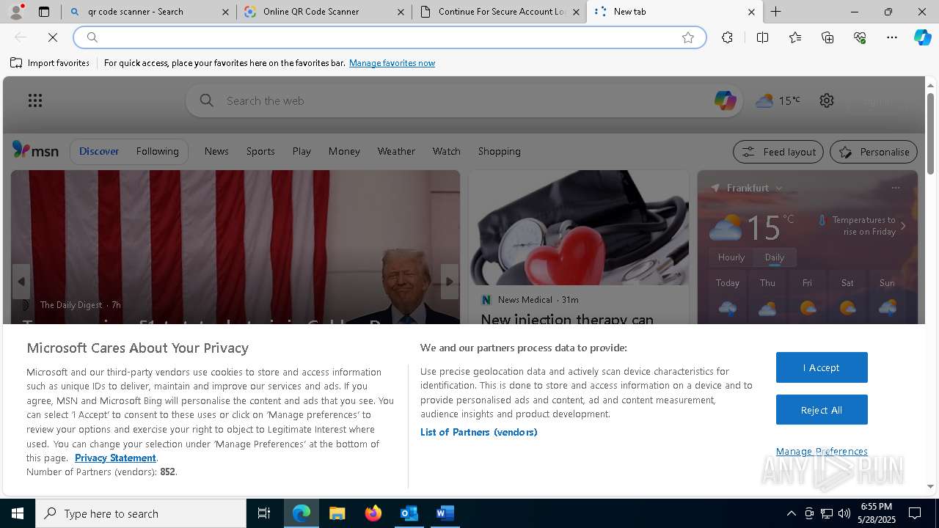939x528 pixels.
Task: Select the Discover feed tab
Action: click(x=99, y=151)
